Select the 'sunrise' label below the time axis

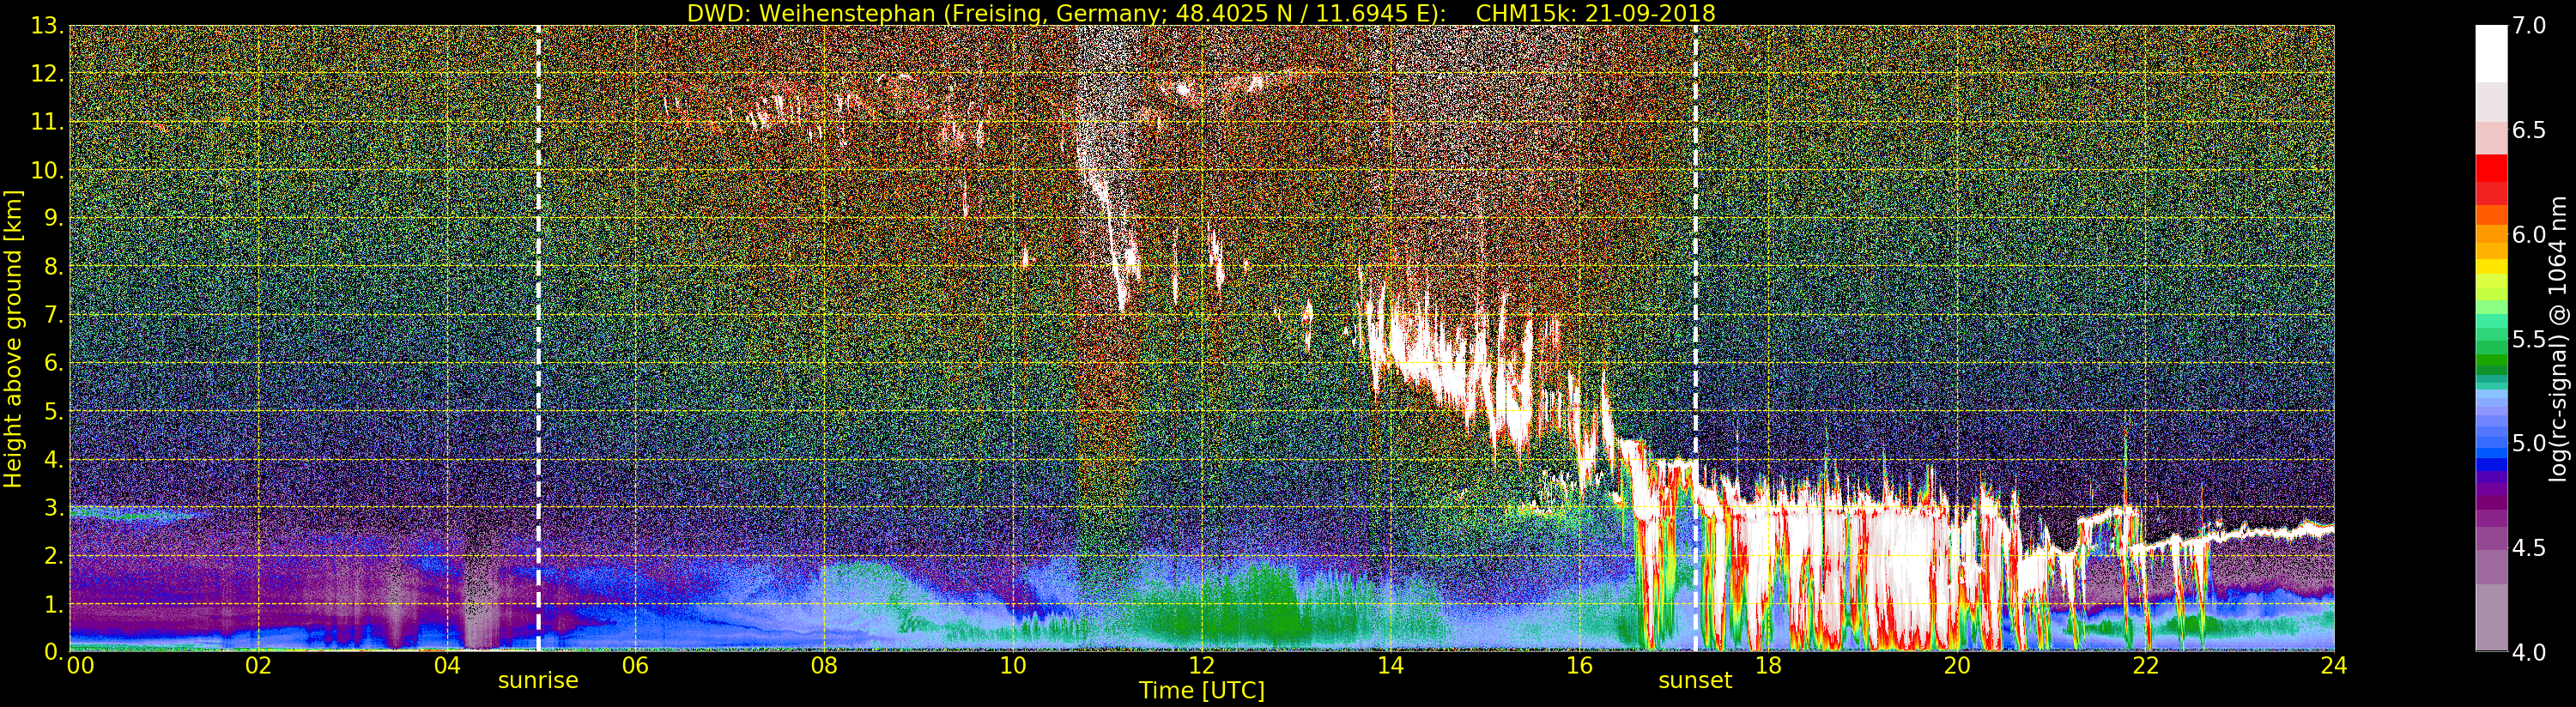[x=538, y=681]
